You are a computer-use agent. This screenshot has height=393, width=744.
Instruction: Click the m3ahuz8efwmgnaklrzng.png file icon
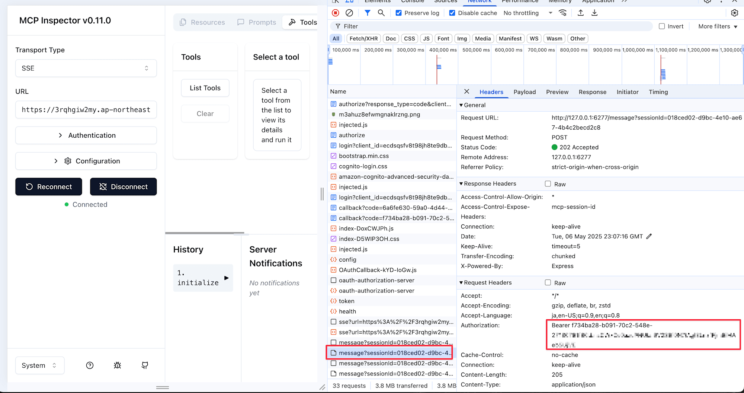pos(334,115)
